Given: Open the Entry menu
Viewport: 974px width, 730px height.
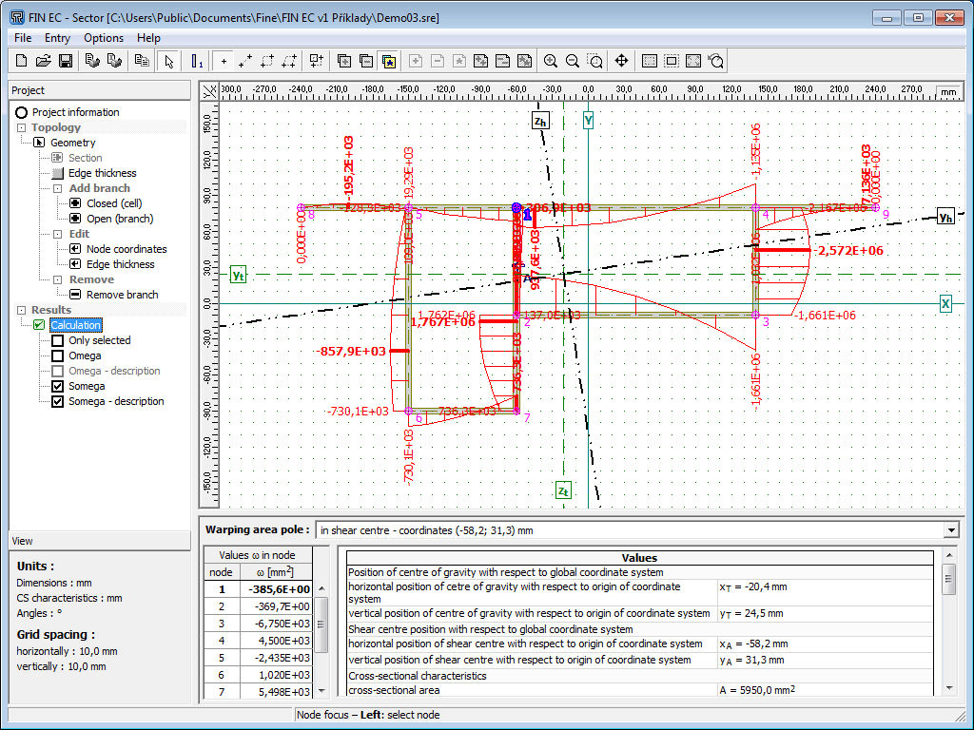Looking at the screenshot, I should pyautogui.click(x=57, y=38).
